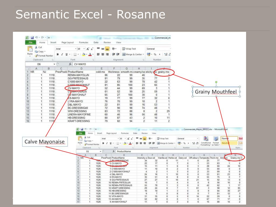Screen dimensions: 276x207
Task: Open General number format in lower Excel window
Action: tap(188, 139)
